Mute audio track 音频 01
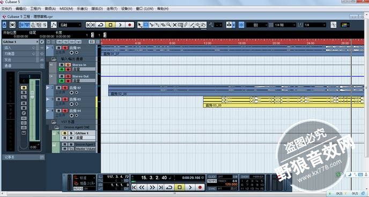This screenshot has width=369, height=197. pos(59,48)
